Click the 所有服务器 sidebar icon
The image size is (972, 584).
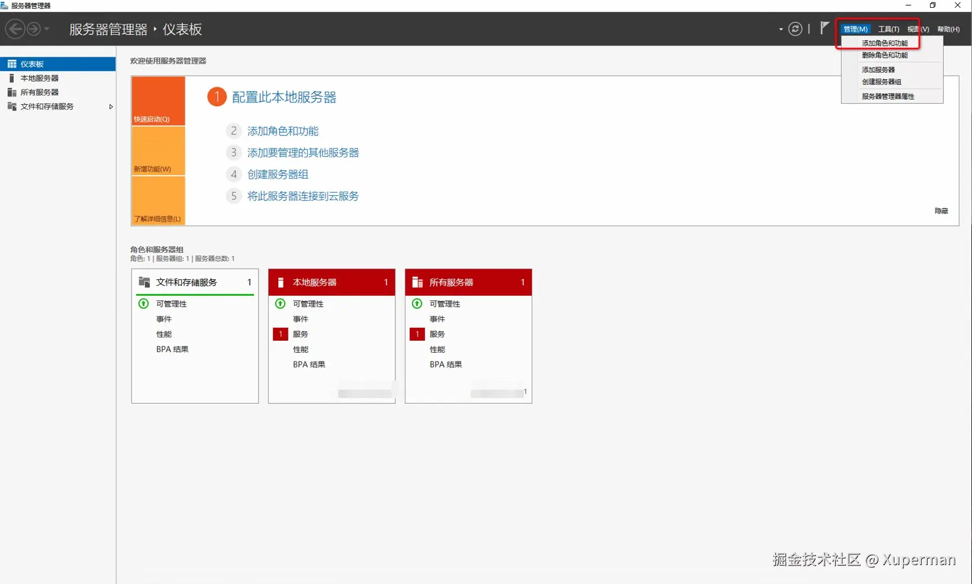coord(12,92)
